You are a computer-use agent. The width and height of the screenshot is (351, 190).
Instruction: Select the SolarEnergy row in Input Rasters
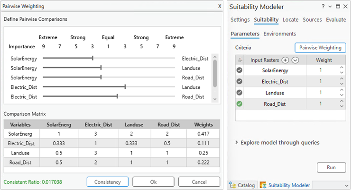pyautogui.click(x=275, y=70)
